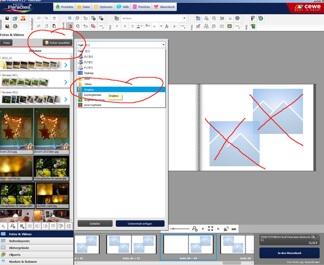Open the Hilfe menu
This screenshot has width=324, height=265.
[122, 7]
